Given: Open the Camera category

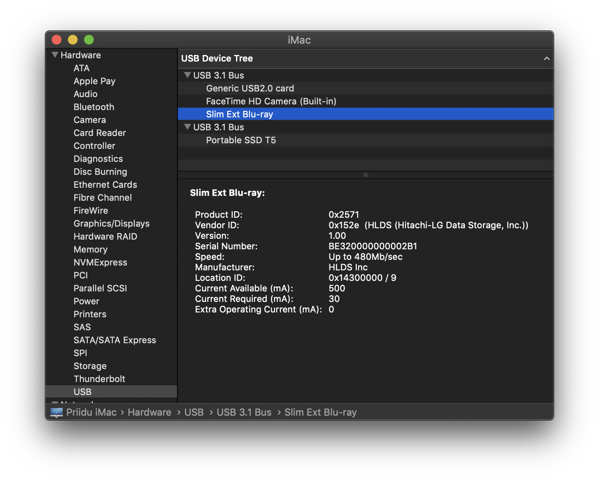Looking at the screenshot, I should coord(90,120).
